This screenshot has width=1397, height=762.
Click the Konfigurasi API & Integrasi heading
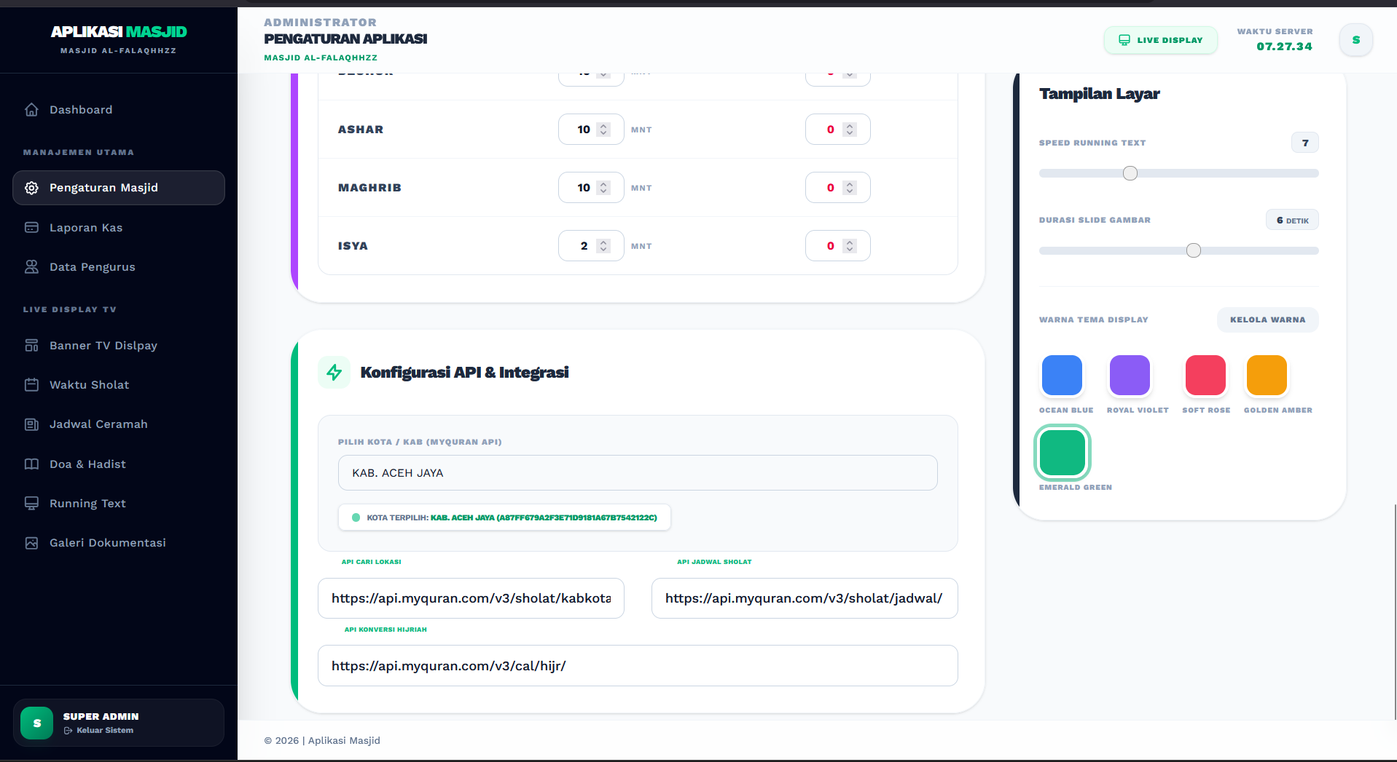[x=464, y=373]
